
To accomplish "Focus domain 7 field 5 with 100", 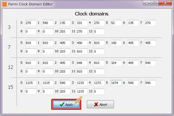I will point(116,43).
